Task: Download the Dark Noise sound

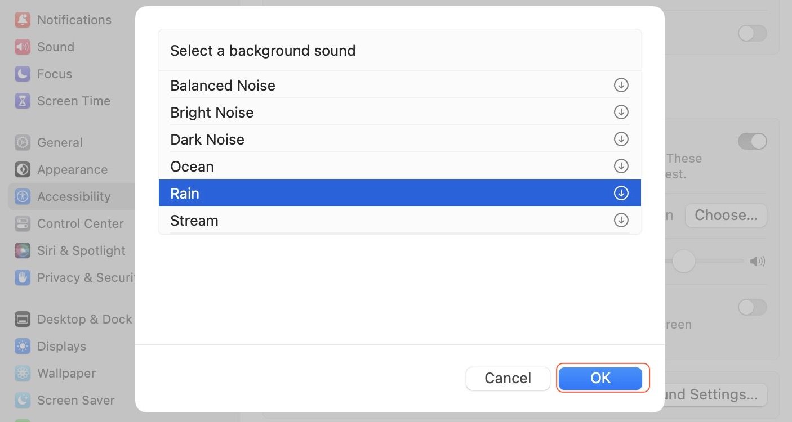Action: [621, 139]
